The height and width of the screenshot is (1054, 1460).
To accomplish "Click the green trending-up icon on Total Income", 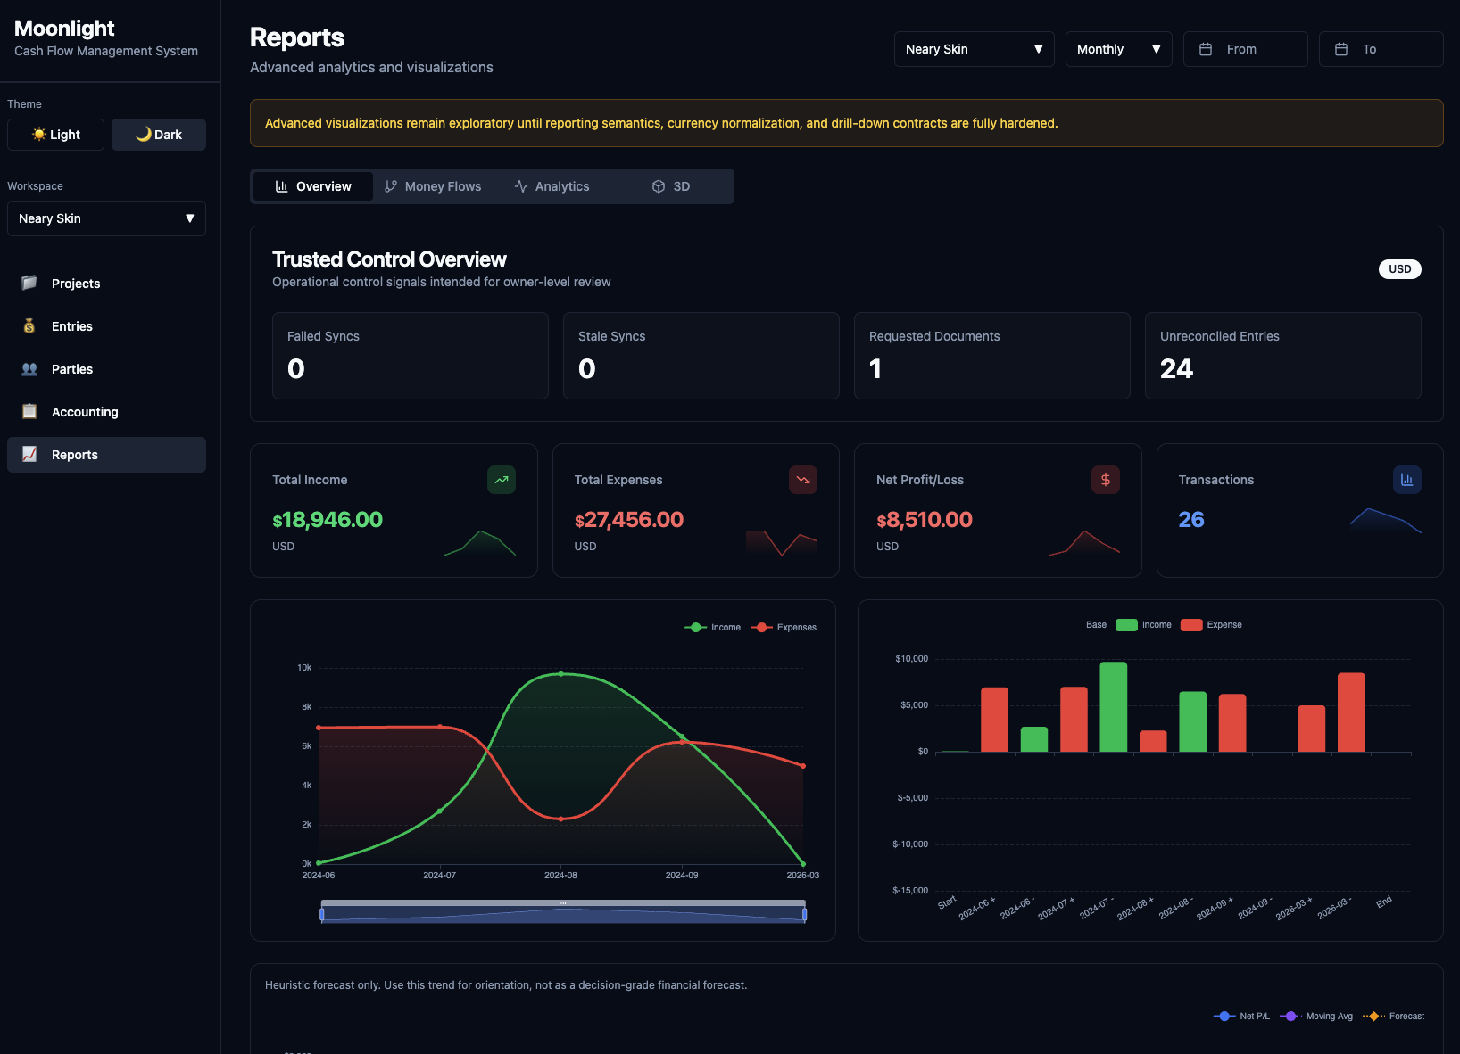I will point(502,480).
